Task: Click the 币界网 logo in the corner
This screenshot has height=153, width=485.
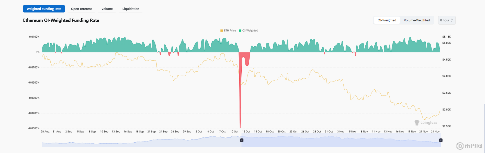Action: (469, 146)
